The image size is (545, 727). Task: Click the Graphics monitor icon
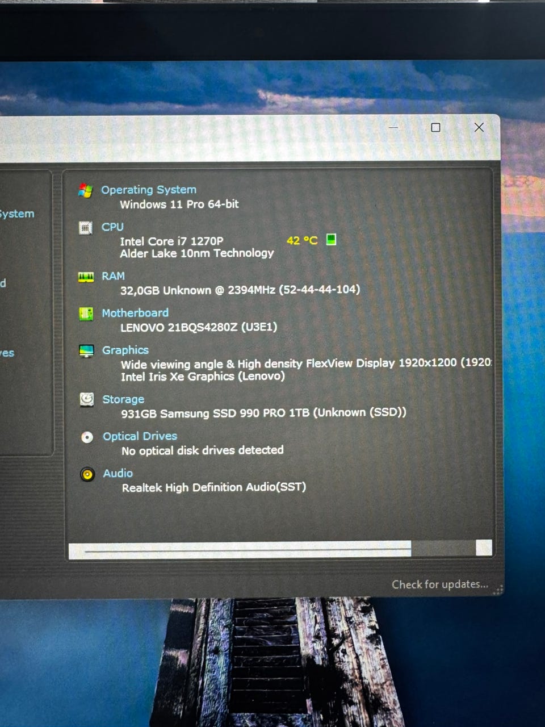click(x=86, y=351)
